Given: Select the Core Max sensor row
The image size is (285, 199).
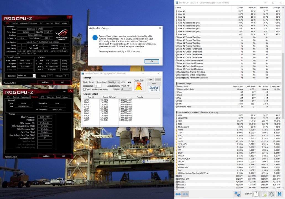Looking at the screenshot, I should coord(228,34).
